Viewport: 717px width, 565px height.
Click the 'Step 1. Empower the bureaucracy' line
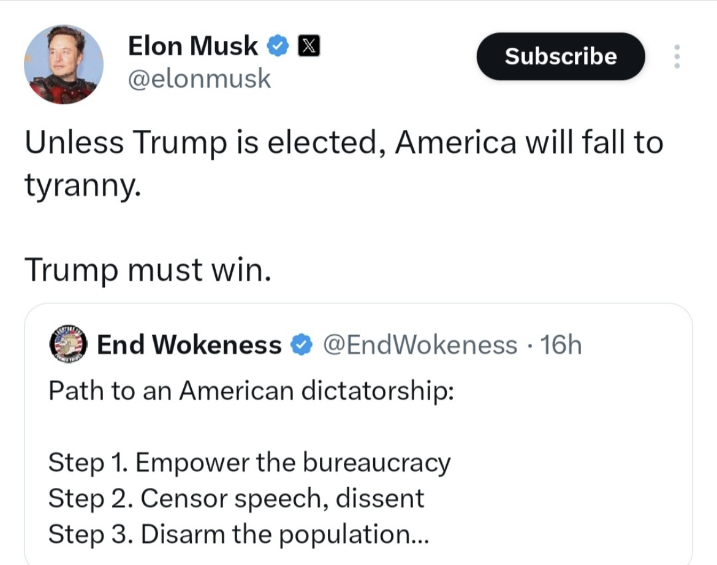249,463
